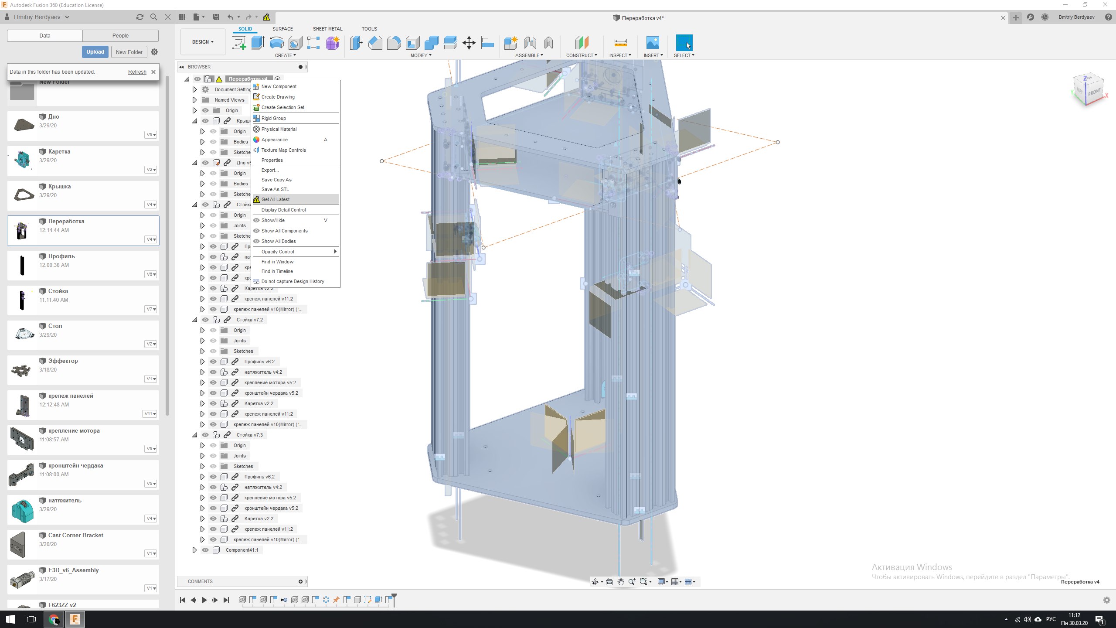Click the Upload button
This screenshot has width=1116, height=628.
pyautogui.click(x=95, y=52)
